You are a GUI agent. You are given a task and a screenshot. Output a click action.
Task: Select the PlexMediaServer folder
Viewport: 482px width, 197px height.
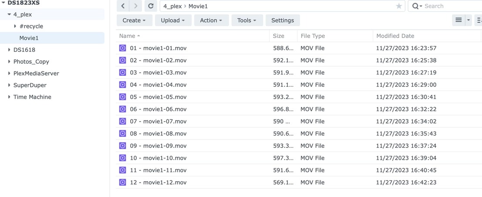click(36, 73)
